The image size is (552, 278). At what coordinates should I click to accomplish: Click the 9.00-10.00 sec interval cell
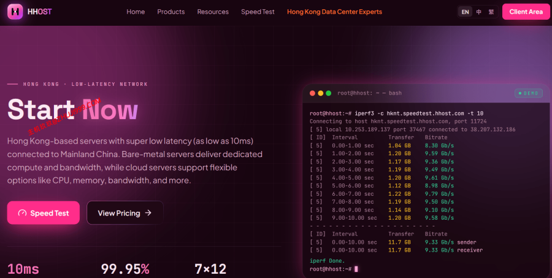coord(354,218)
